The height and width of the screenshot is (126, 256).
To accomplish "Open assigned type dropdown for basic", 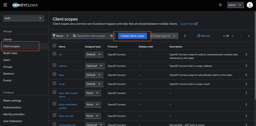I will [94, 75].
